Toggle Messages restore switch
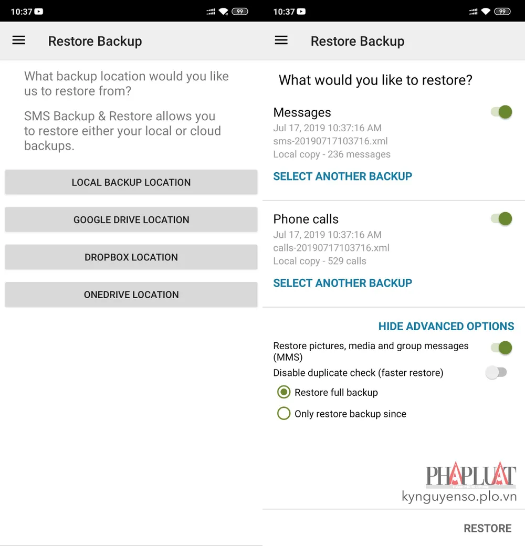 (501, 112)
